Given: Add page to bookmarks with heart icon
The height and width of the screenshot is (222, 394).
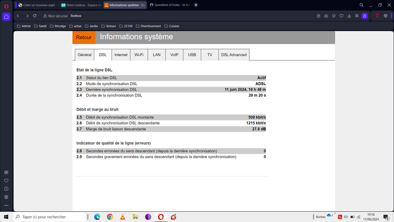Looking at the screenshot, I should pos(342,16).
